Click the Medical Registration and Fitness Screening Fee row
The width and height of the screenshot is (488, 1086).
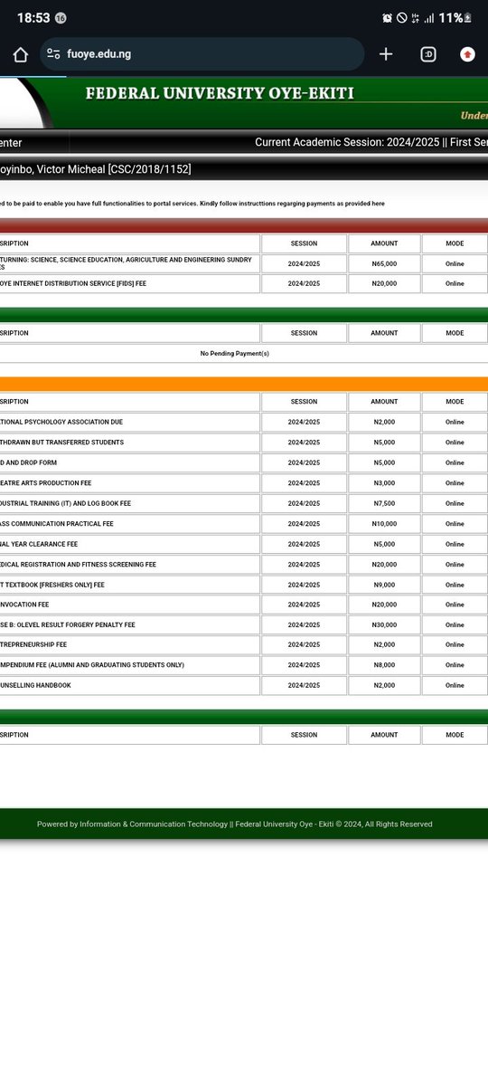244,564
